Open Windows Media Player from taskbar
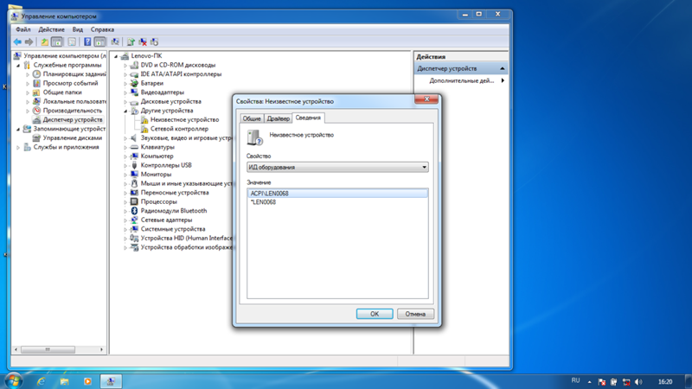The image size is (692, 389). (87, 381)
